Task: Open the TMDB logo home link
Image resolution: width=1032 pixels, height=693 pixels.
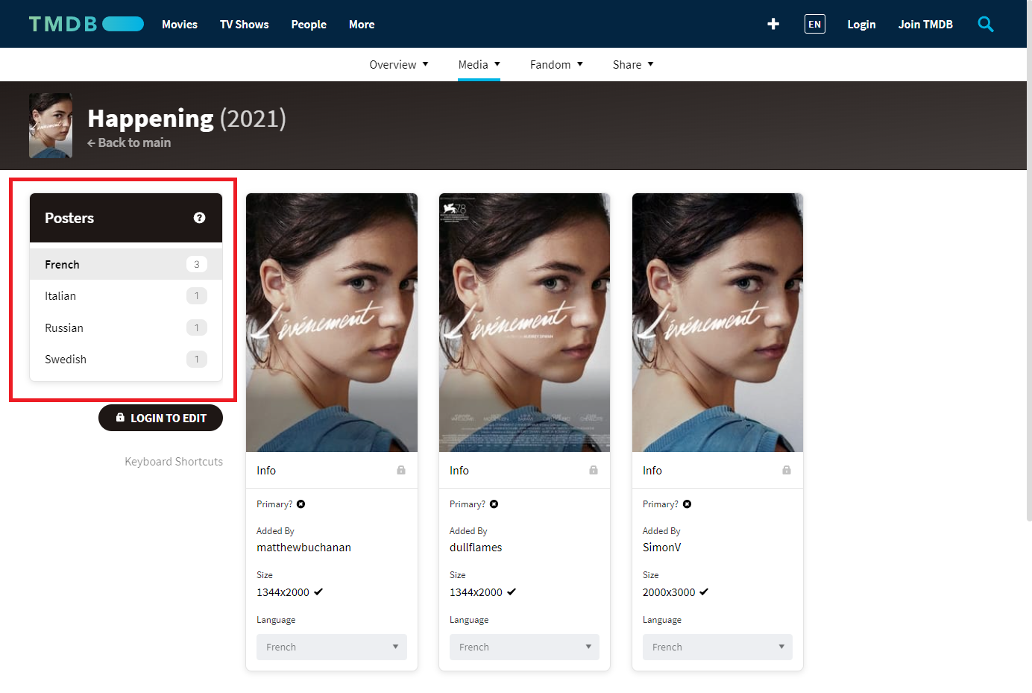Action: 86,24
